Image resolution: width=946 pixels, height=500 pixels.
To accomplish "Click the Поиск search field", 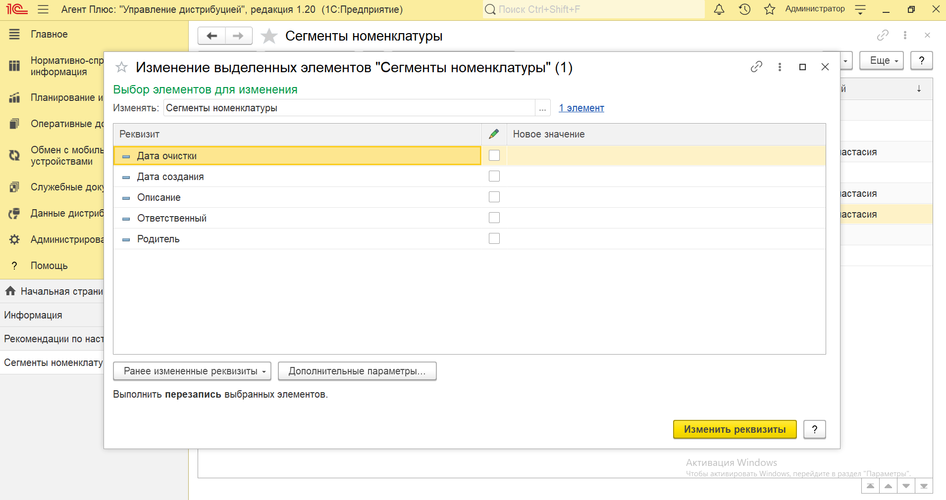I will (x=594, y=9).
